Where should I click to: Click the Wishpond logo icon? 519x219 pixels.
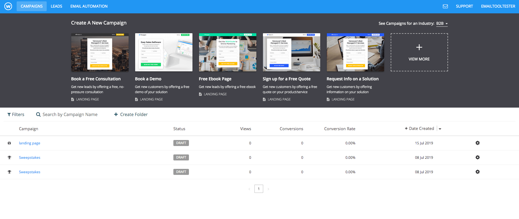[x=8, y=6]
